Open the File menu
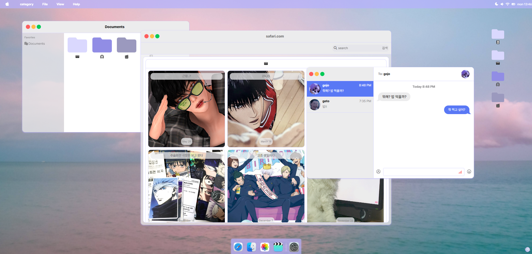Image resolution: width=532 pixels, height=254 pixels. [x=45, y=4]
